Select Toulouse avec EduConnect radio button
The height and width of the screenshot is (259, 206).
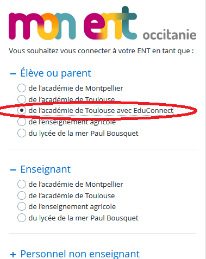pos(22,110)
